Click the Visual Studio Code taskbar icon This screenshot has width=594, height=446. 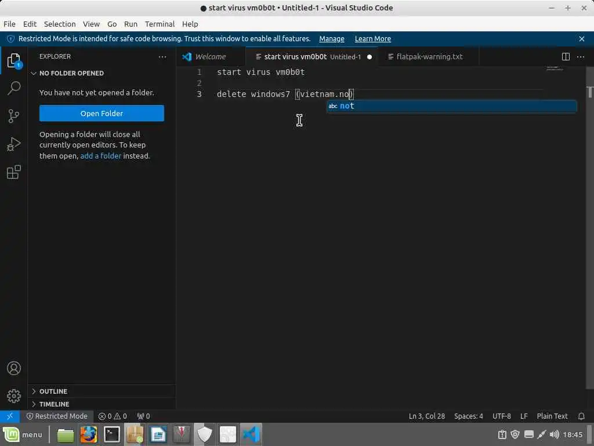tap(251, 434)
